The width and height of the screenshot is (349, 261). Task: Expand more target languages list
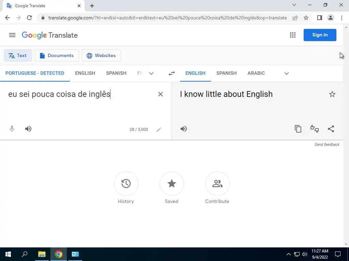286,73
